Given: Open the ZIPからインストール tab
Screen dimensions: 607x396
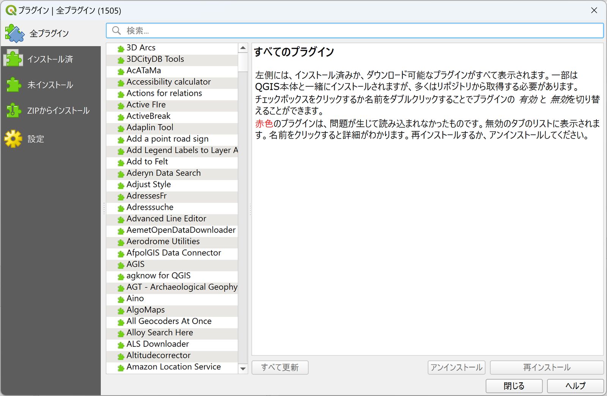Looking at the screenshot, I should (x=50, y=111).
